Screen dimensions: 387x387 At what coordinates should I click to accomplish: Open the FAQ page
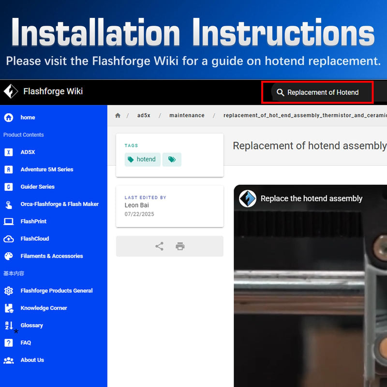26,342
